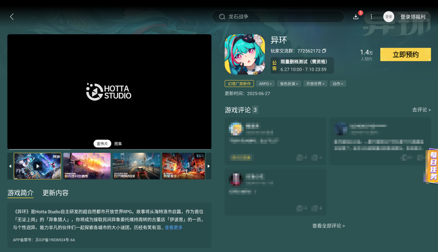Click the download manager icon with notification badge
The image size is (438, 252).
tap(356, 16)
